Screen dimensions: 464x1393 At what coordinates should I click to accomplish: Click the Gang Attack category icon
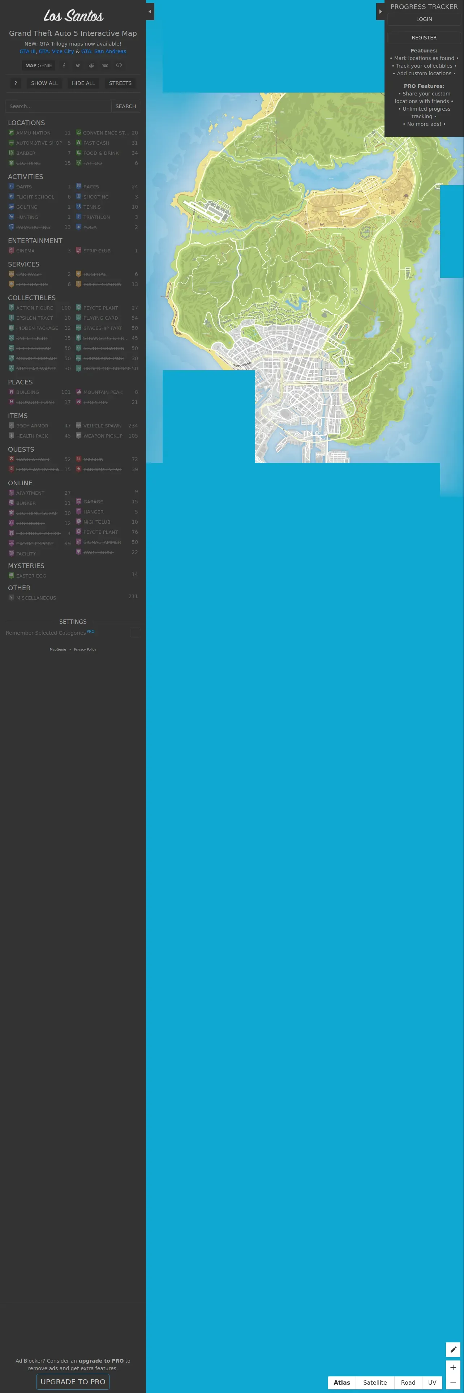(11, 459)
